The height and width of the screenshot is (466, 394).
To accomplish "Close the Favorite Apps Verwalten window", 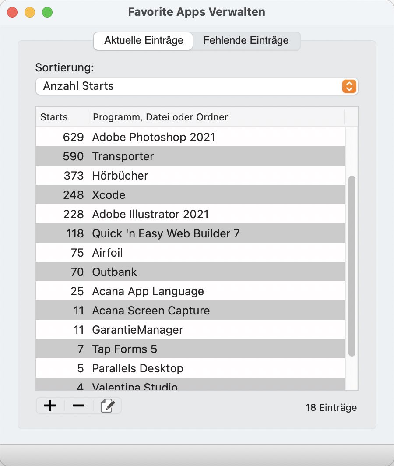I will [12, 12].
